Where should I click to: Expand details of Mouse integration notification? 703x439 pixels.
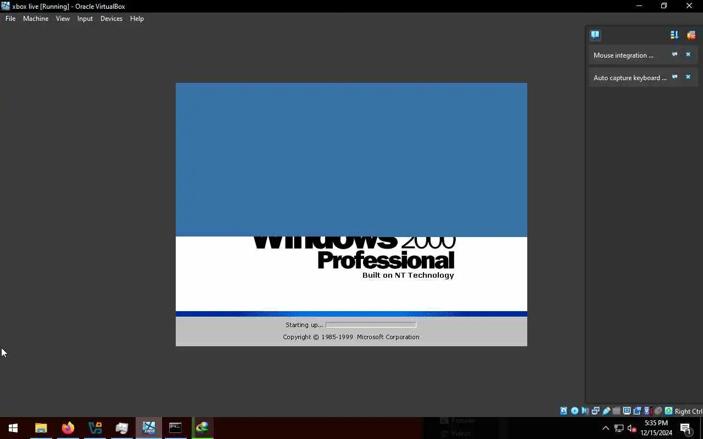pyautogui.click(x=674, y=55)
